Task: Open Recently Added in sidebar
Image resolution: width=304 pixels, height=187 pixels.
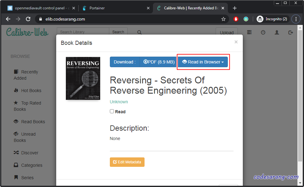Action: pyautogui.click(x=26, y=75)
